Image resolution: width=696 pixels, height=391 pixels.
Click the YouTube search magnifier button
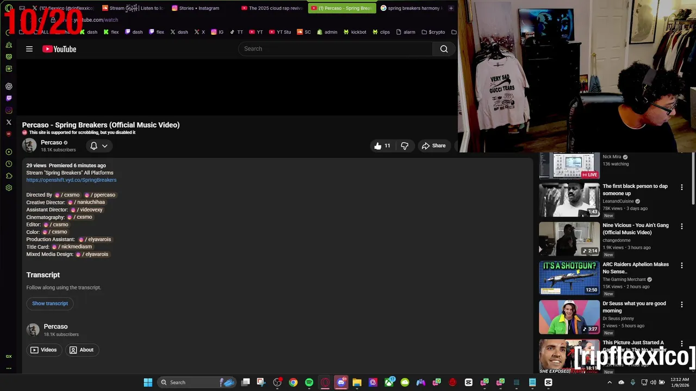(x=444, y=49)
